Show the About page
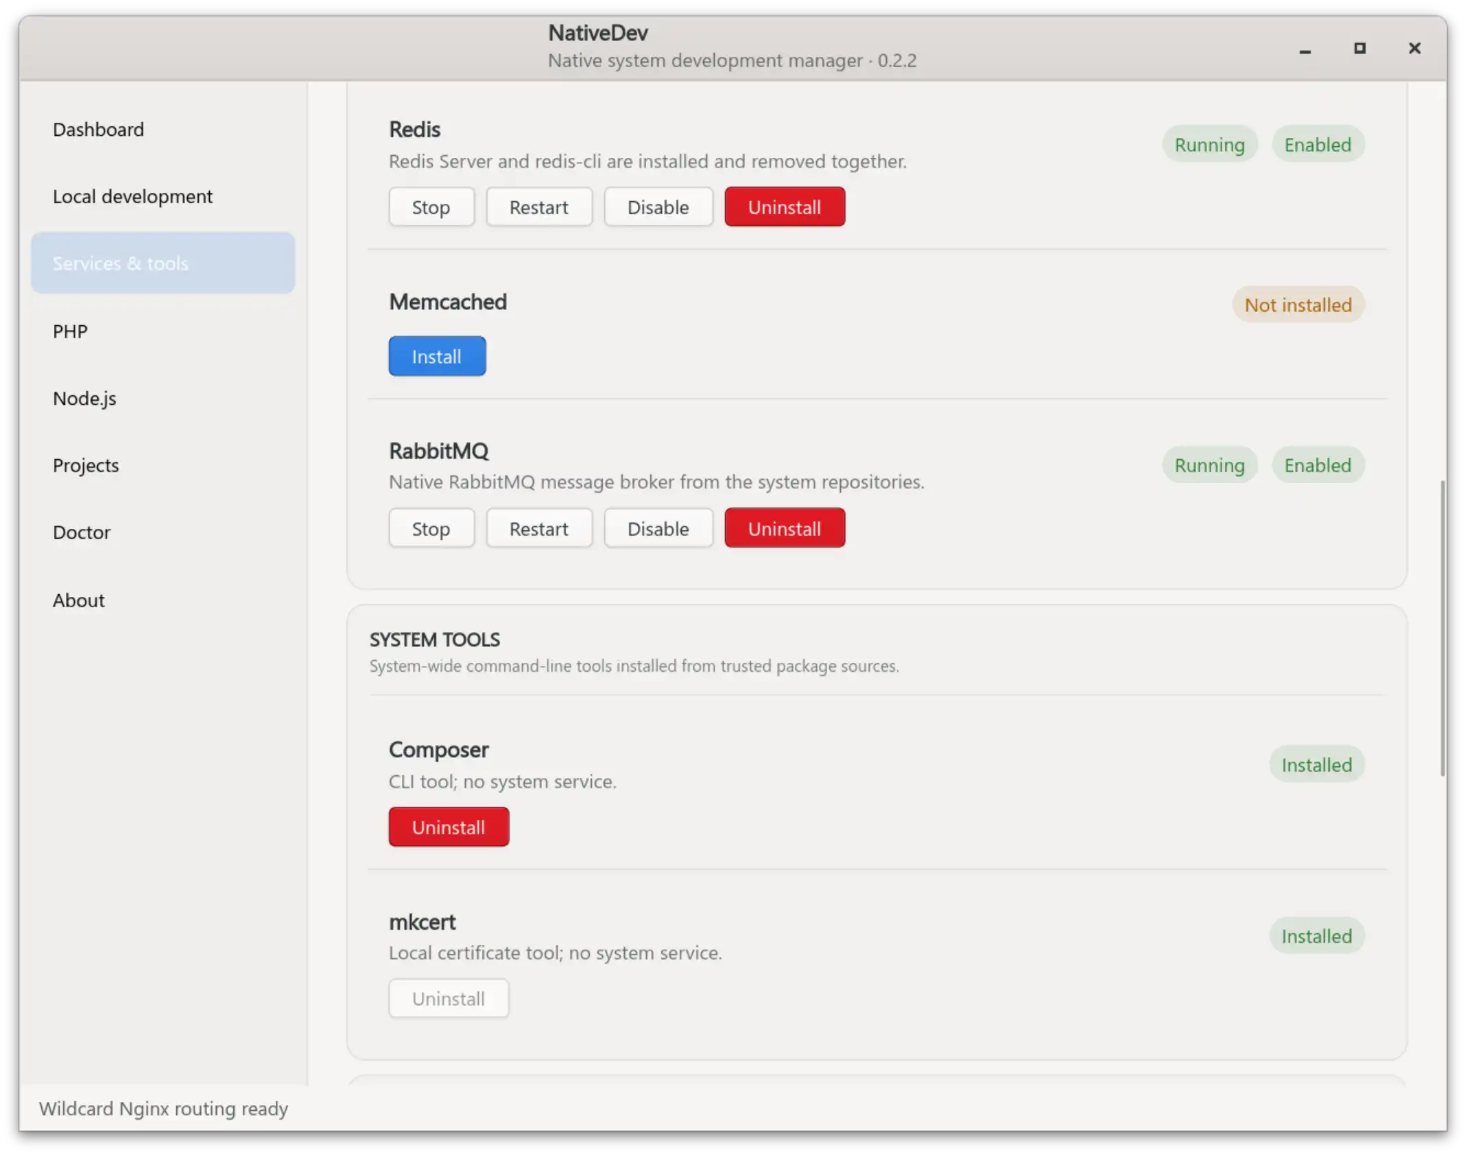Viewport: 1465px width, 1154px height. coord(163,601)
